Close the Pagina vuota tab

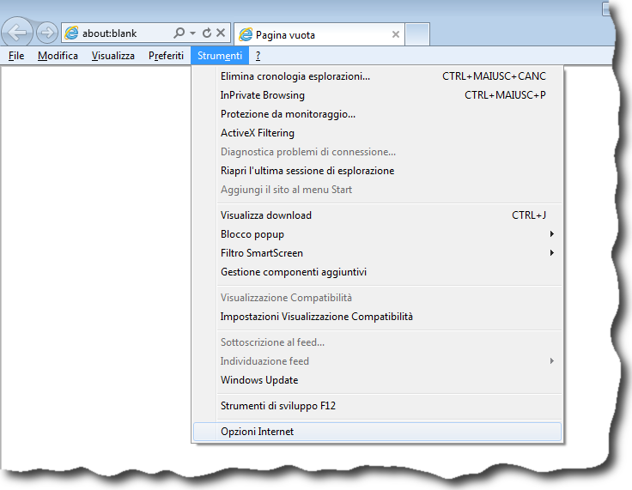pyautogui.click(x=396, y=35)
